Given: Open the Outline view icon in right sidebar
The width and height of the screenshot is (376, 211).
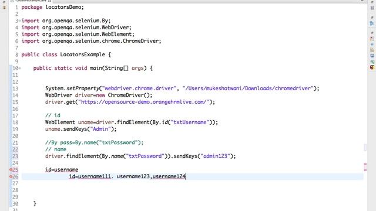Looking at the screenshot, I should [x=372, y=23].
